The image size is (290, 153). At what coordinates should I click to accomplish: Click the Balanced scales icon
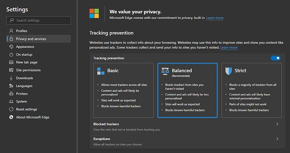tap(165, 71)
